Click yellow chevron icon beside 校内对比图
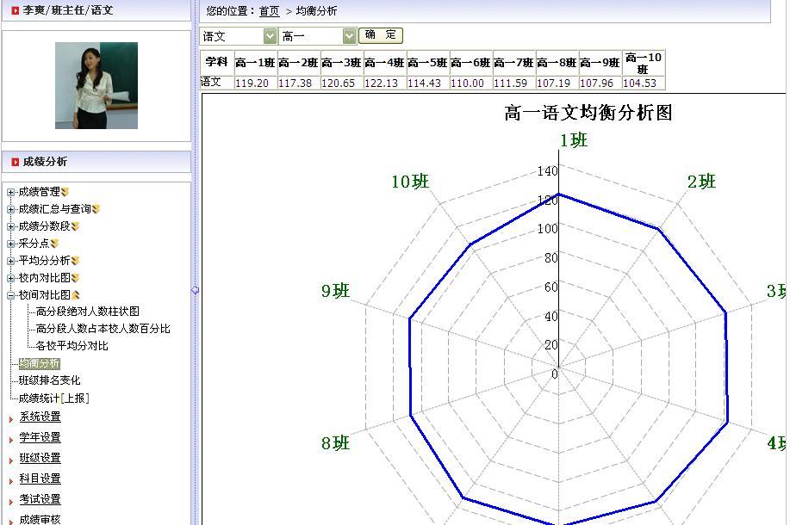This screenshot has height=525, width=790. [76, 278]
